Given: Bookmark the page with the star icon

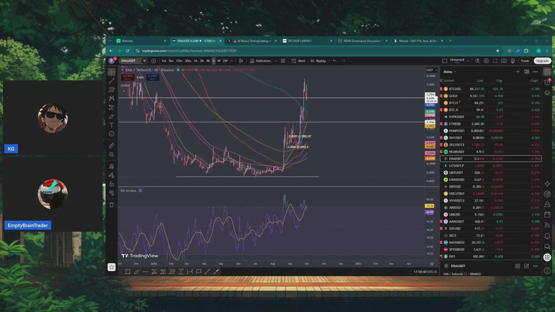Looking at the screenshot, I should pos(498,51).
